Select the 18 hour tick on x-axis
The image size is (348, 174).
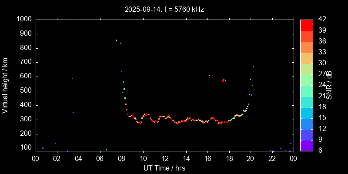[x=229, y=159]
